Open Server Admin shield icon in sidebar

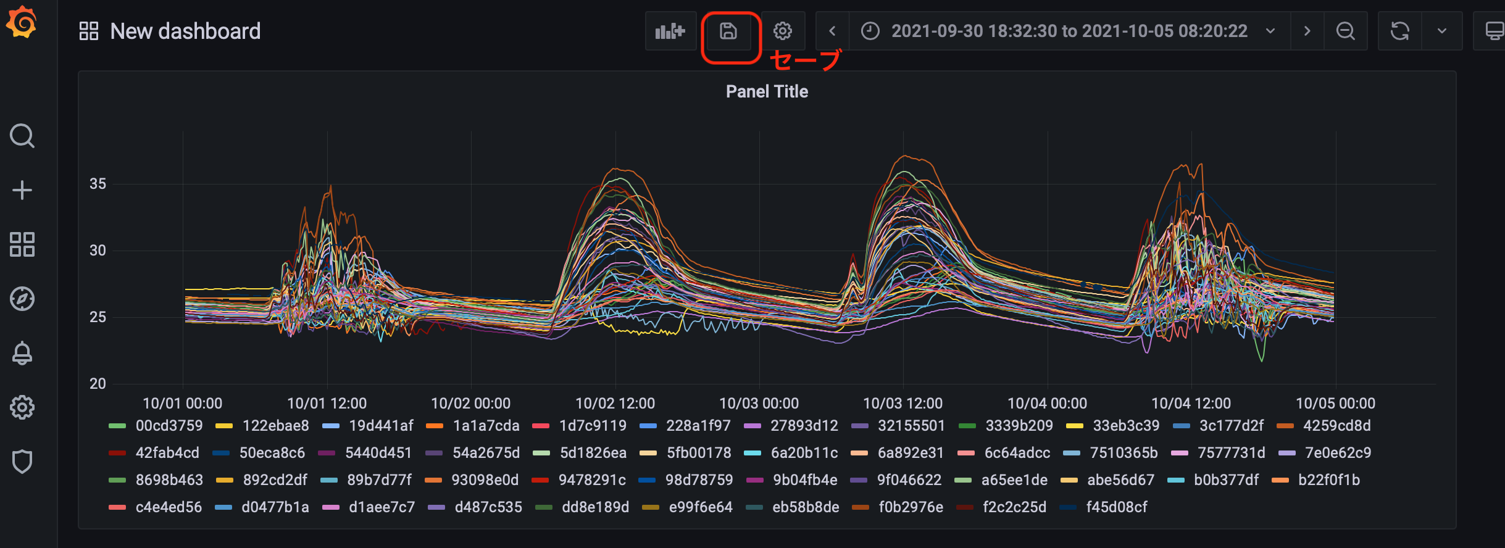22,462
